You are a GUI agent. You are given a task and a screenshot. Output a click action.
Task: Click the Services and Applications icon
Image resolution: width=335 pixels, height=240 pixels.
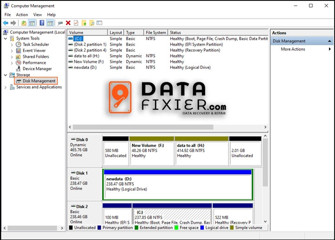point(12,87)
